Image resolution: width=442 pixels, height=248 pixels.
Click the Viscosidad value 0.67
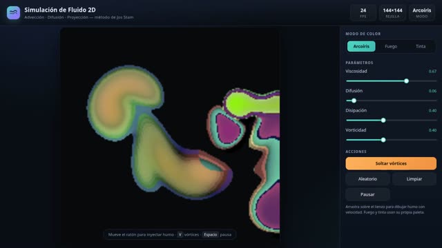[432, 72]
